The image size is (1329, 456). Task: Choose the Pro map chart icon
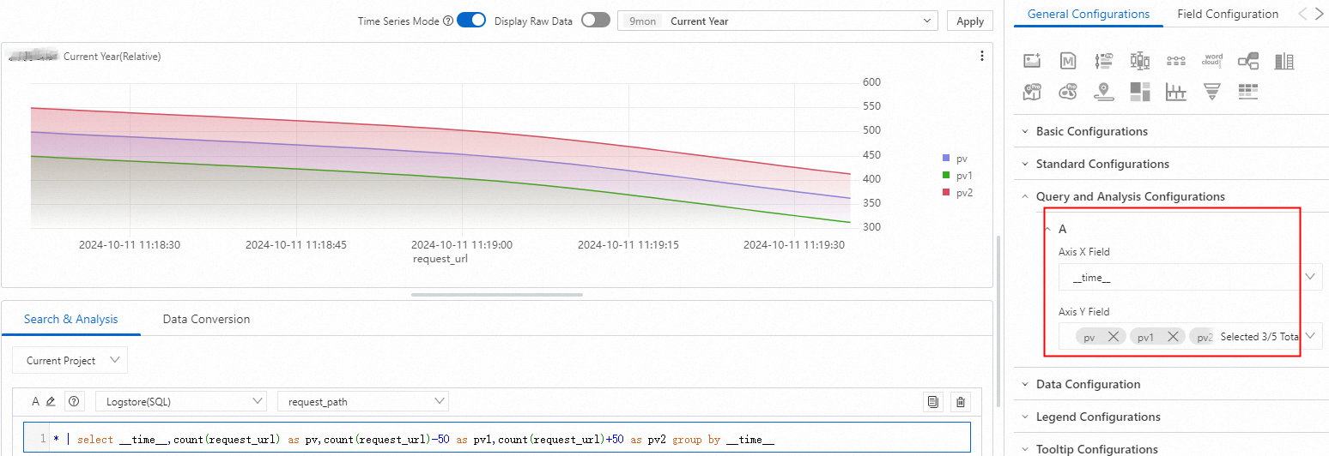(1032, 92)
